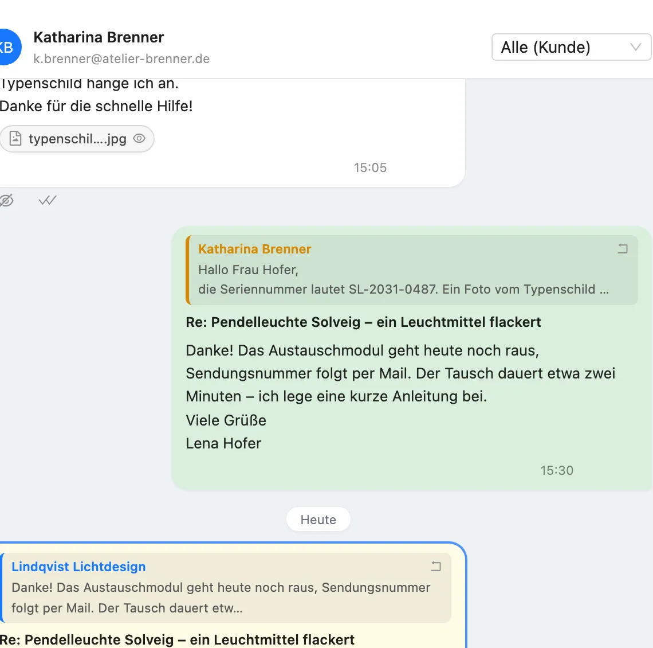Click the 15:30 message timestamp

(x=557, y=470)
